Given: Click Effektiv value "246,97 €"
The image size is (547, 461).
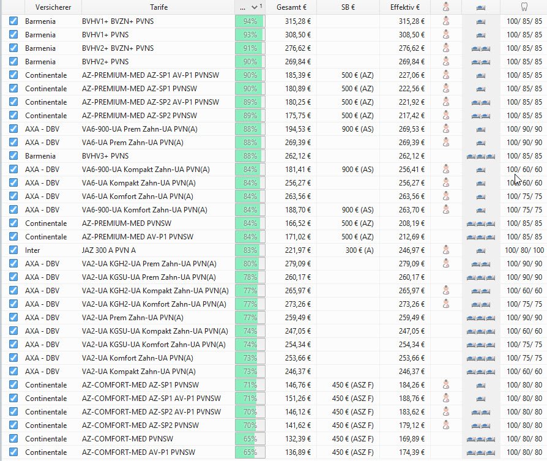Looking at the screenshot, I should (x=412, y=250).
